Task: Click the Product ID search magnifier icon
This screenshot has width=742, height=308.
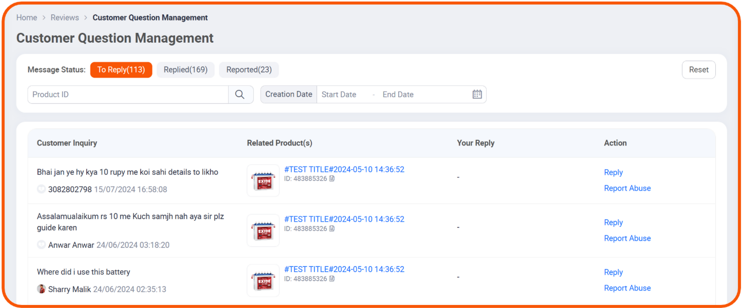Action: tap(240, 95)
